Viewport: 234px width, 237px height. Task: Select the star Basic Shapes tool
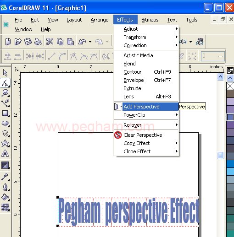[x=5, y=143]
